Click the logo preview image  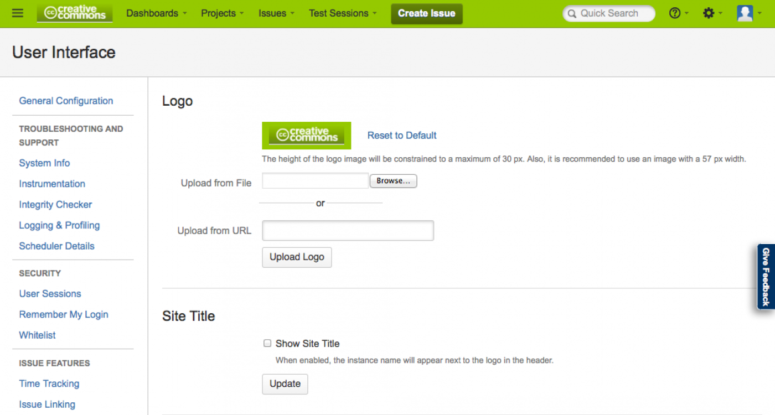click(306, 136)
